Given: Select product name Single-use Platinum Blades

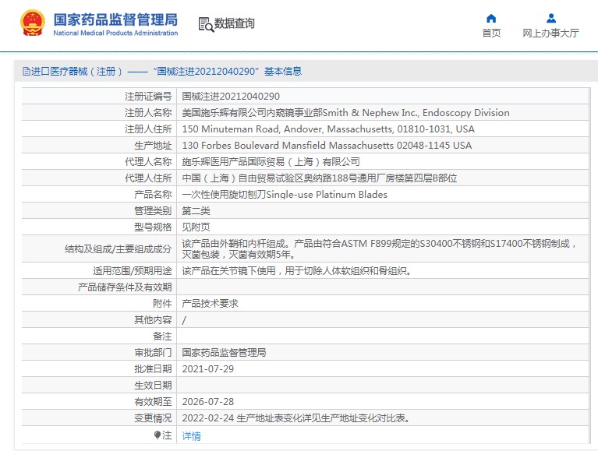Looking at the screenshot, I should click(x=285, y=195).
